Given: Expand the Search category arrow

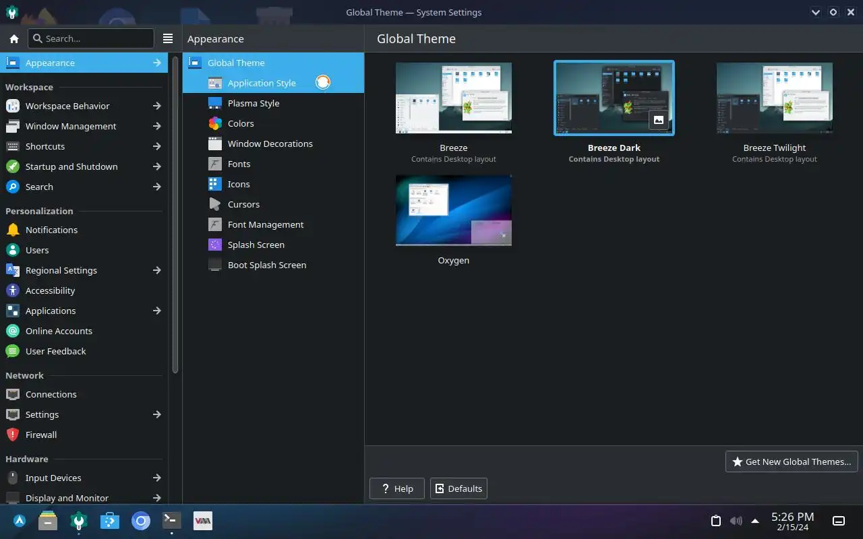Looking at the screenshot, I should (x=156, y=187).
